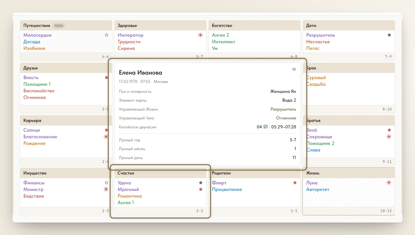Click the red star next to Злой
The image size is (415, 235).
389,130
